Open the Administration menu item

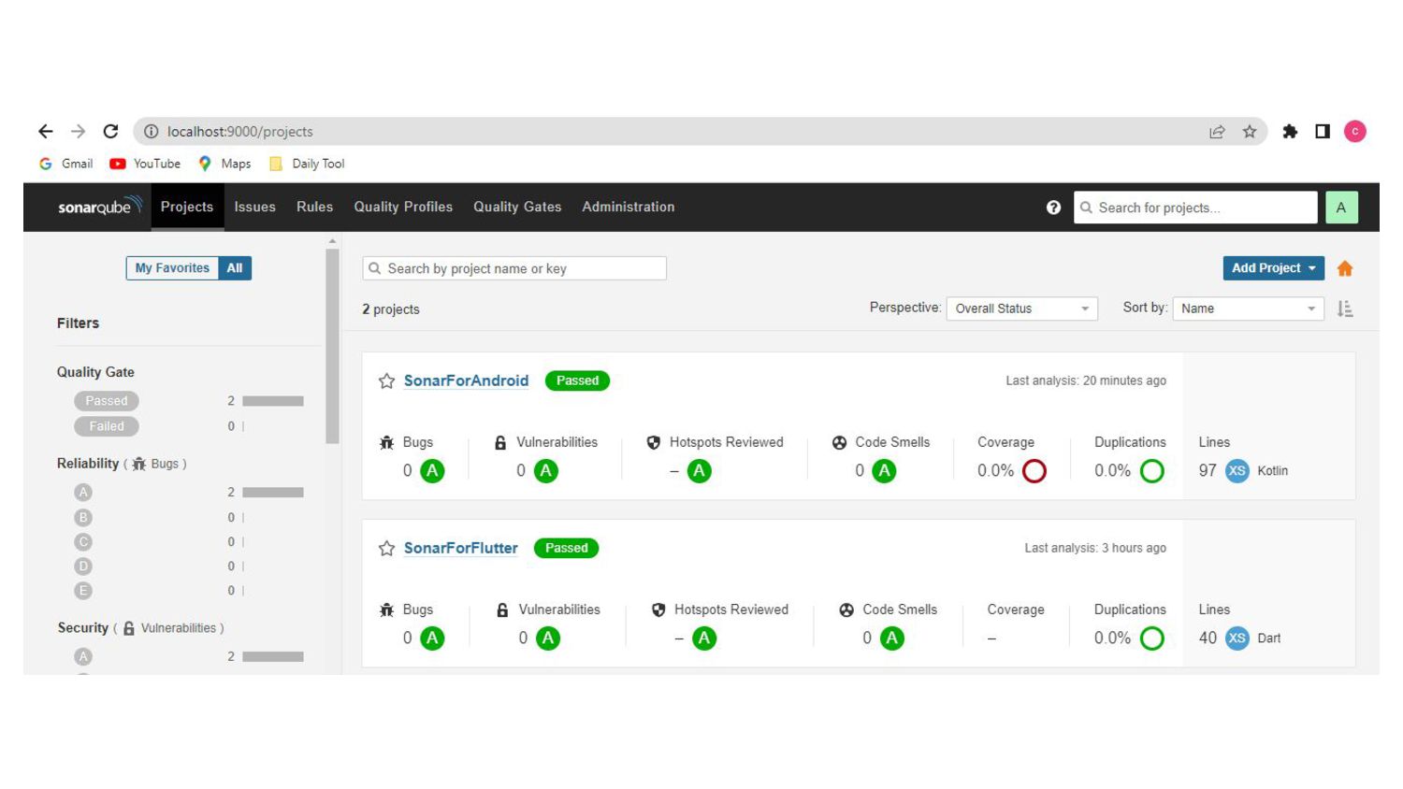click(628, 207)
